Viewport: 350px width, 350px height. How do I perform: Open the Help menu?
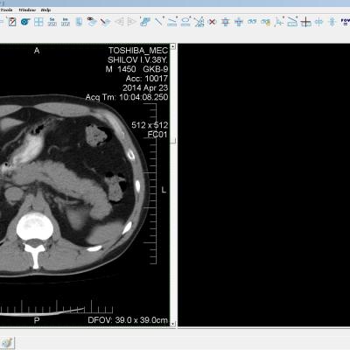point(45,10)
